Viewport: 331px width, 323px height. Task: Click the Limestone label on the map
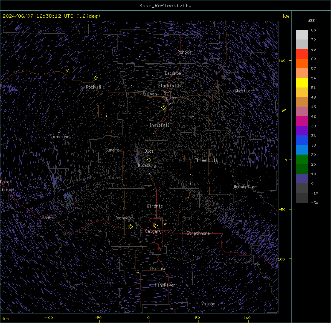point(59,137)
